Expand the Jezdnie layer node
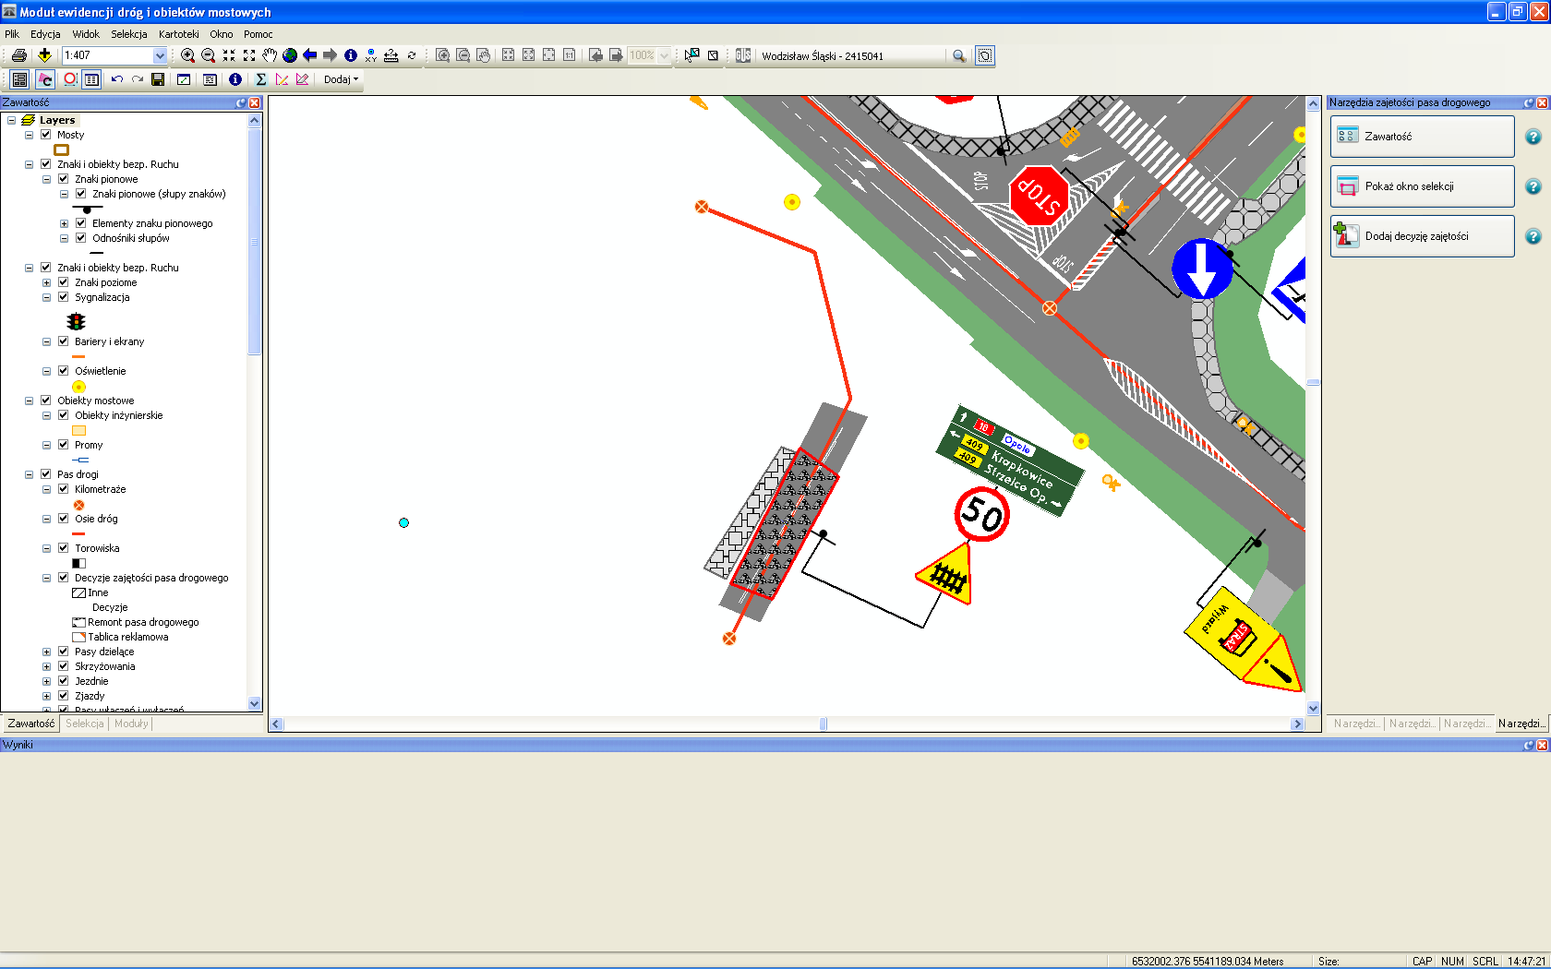 pyautogui.click(x=46, y=681)
